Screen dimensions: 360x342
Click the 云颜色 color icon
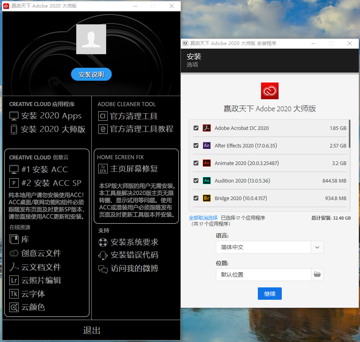tap(14, 307)
